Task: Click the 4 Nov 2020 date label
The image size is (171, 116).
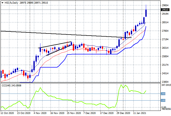Action: [x=40, y=113]
